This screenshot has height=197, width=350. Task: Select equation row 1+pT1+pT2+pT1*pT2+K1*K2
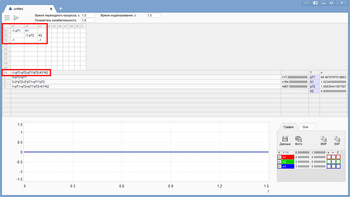coord(146,86)
